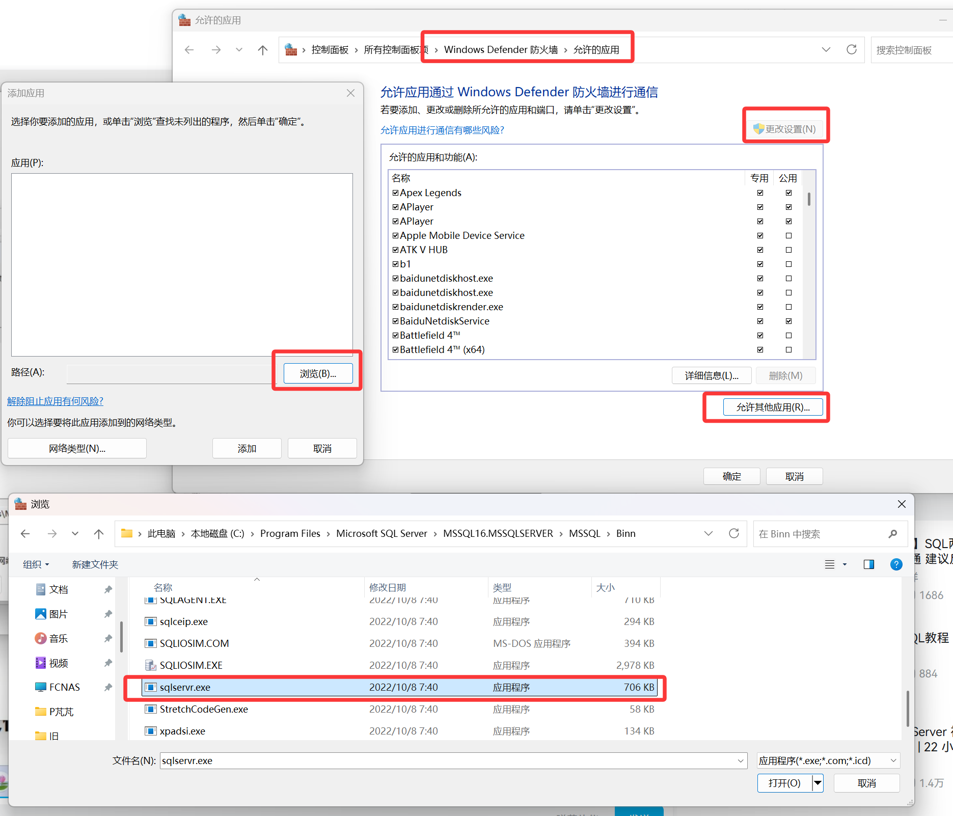Open split arrow beside 打开(O) button

818,783
